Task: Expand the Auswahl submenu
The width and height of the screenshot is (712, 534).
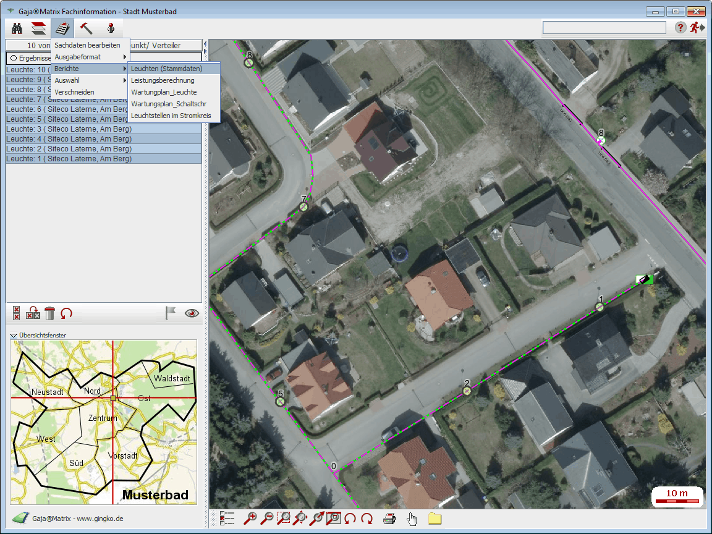Action: pos(90,80)
